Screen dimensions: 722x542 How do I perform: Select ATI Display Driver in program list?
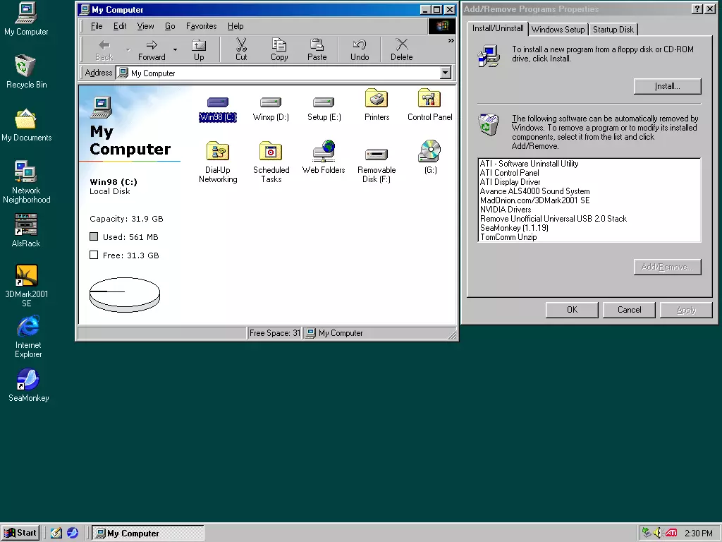[x=589, y=182]
